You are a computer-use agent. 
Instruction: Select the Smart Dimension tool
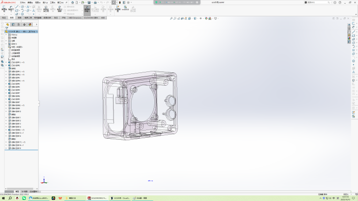pyautogui.click(x=11, y=9)
